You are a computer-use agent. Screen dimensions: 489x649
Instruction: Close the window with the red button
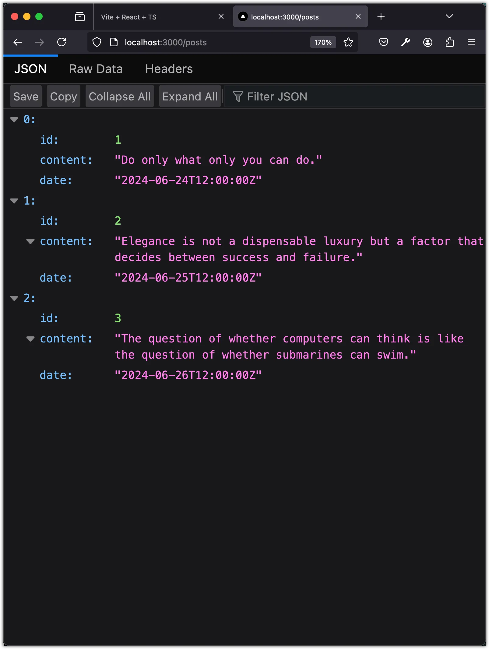pyautogui.click(x=15, y=16)
